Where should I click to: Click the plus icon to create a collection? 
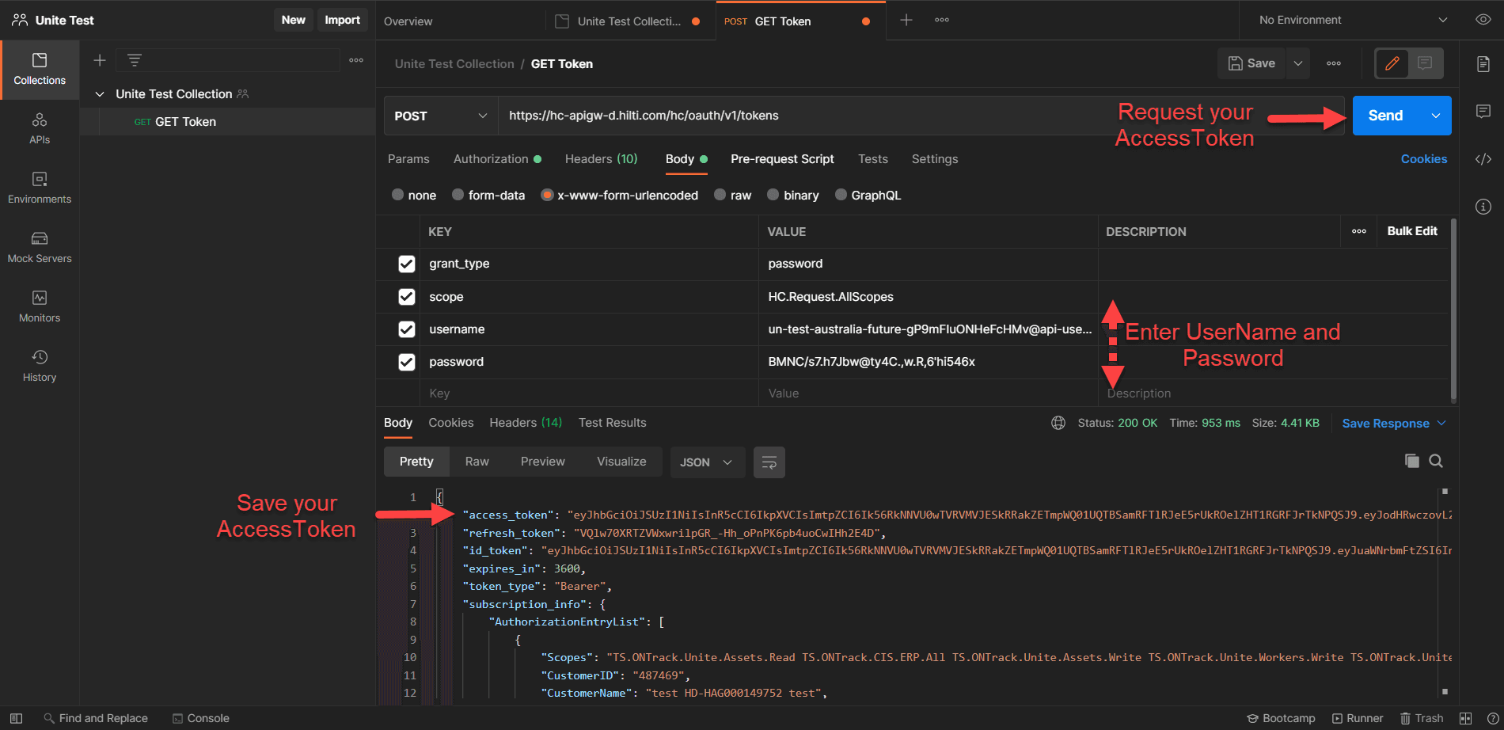tap(100, 60)
